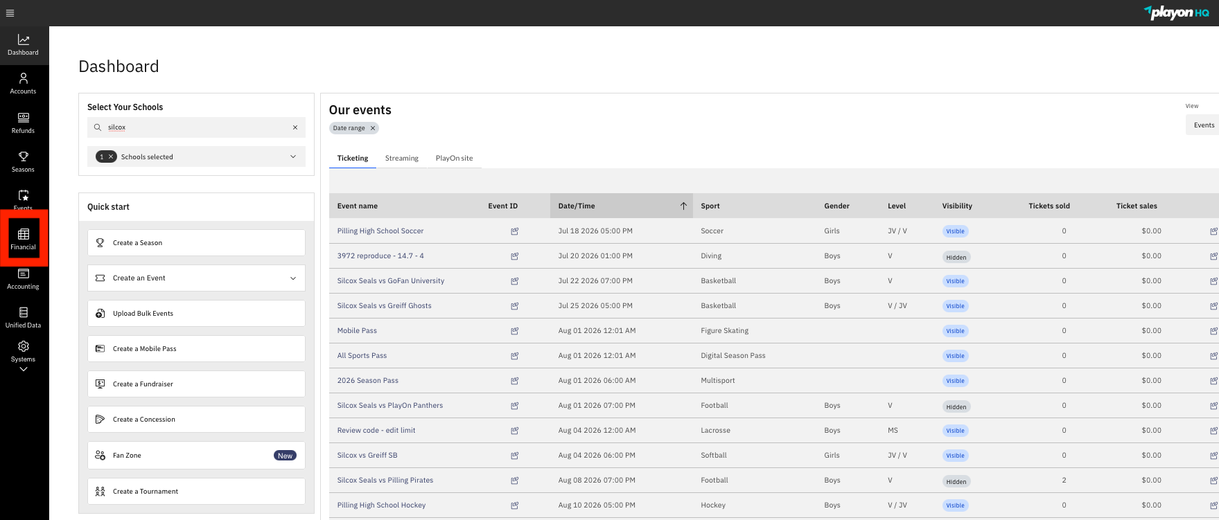Click the PlayOn HQ logo

tap(1176, 12)
